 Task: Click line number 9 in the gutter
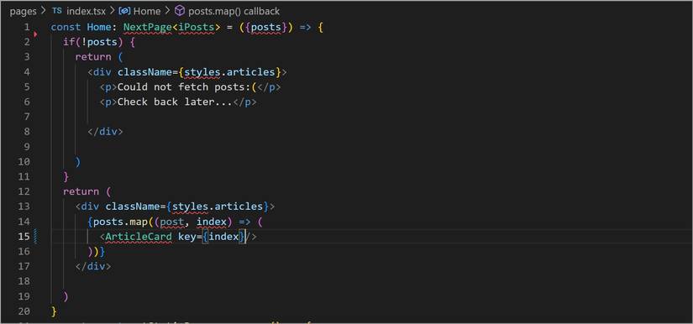tap(27, 147)
